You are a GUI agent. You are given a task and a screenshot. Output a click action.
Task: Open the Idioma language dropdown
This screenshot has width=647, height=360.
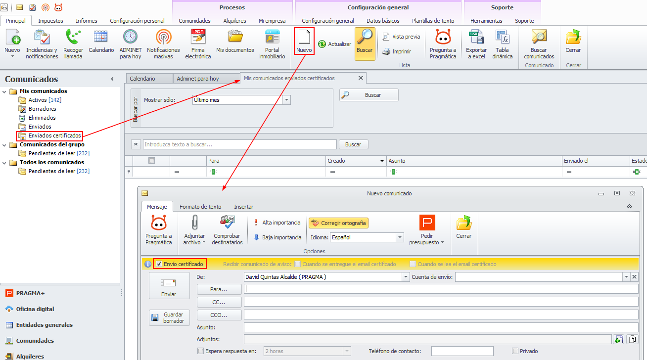[400, 237]
